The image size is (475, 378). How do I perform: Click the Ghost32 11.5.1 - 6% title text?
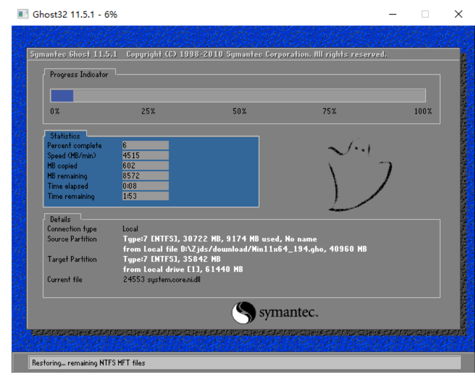[x=75, y=14]
